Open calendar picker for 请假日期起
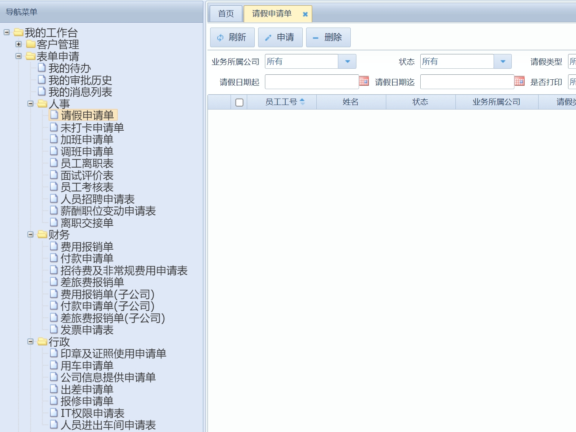Image resolution: width=576 pixels, height=432 pixels. point(364,81)
